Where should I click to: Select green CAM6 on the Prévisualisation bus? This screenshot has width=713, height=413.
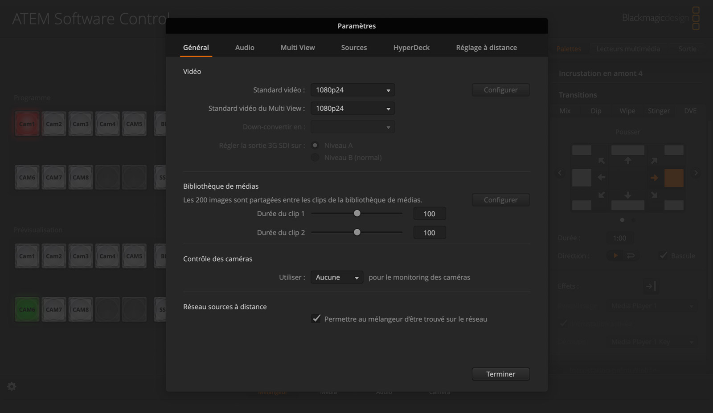pyautogui.click(x=27, y=309)
